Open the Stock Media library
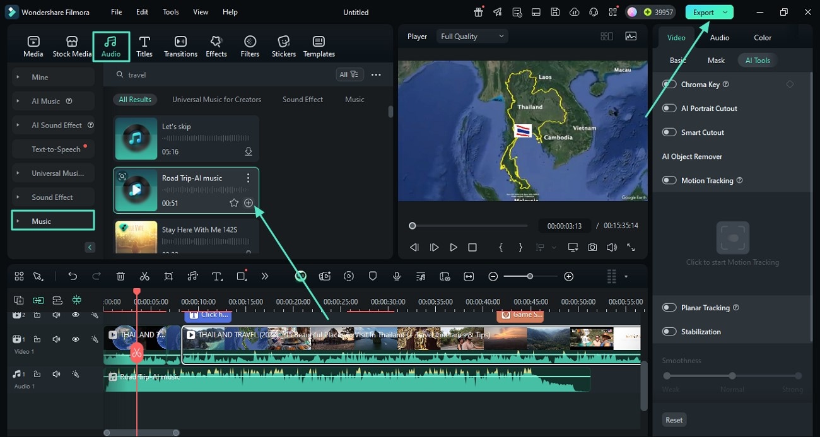820x437 pixels. [x=72, y=47]
